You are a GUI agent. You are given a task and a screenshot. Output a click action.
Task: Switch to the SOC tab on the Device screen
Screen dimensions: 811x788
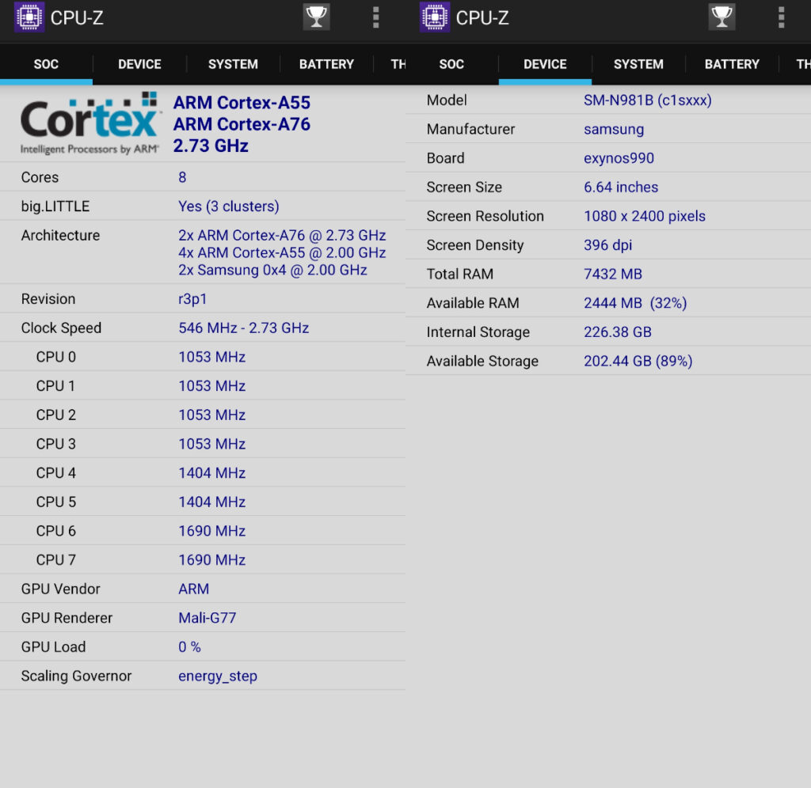tap(451, 64)
